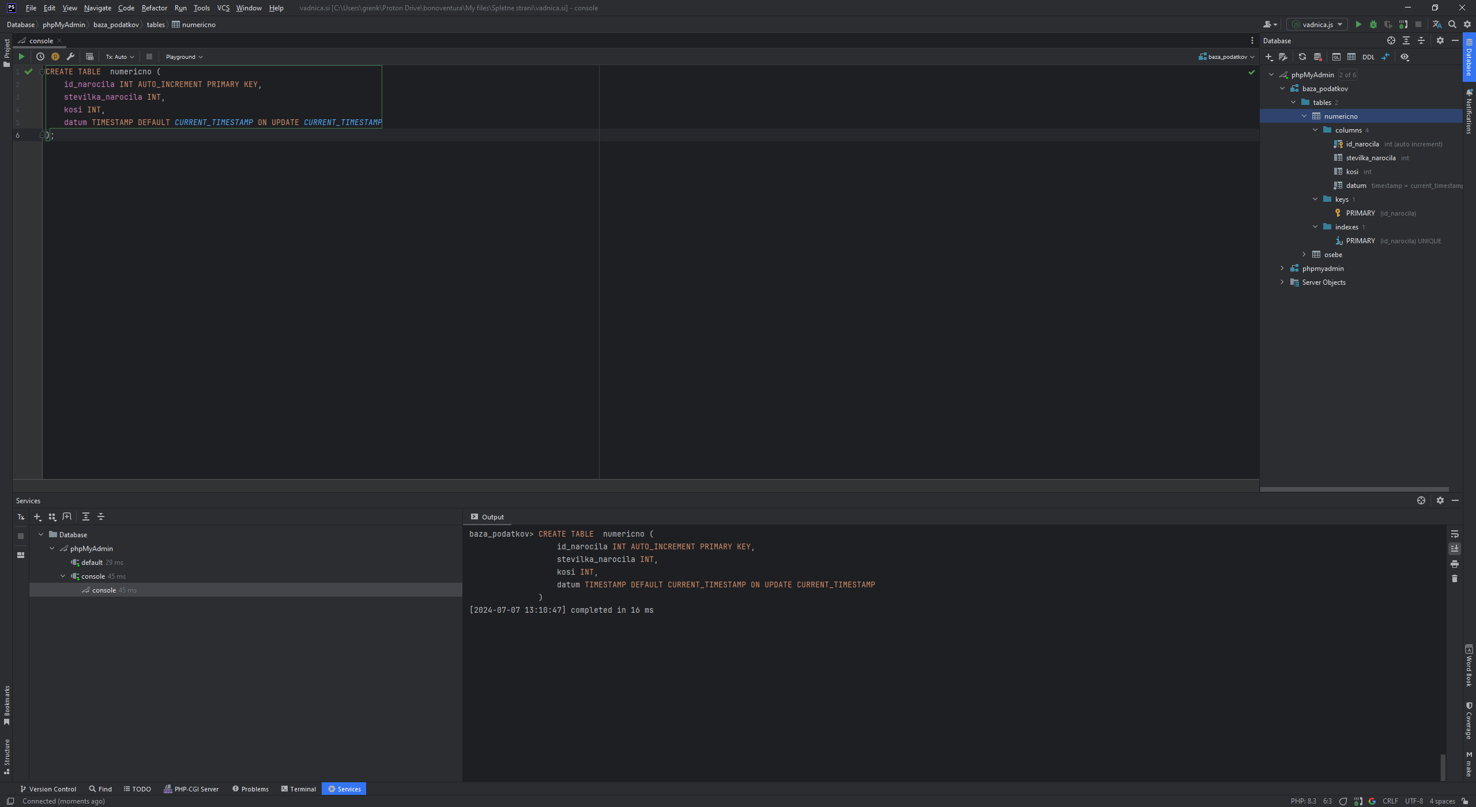The image size is (1476, 807).
Task: Click the baza_podatkov breadcrumb
Action: click(x=116, y=25)
